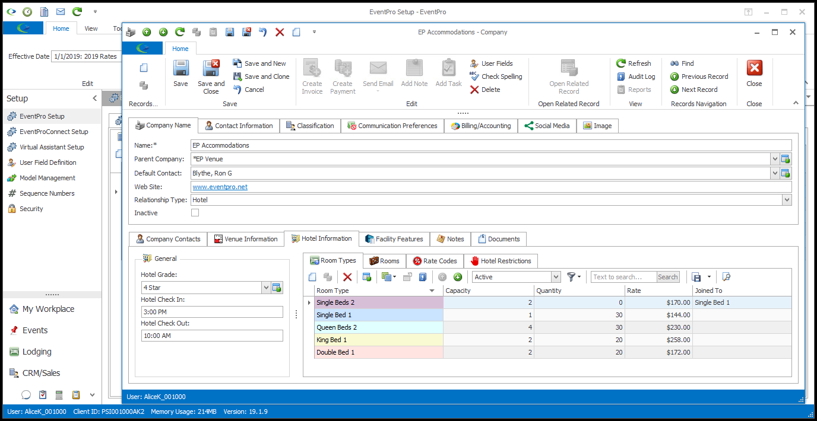Viewport: 817px width, 421px height.
Task: Expand the Parent Company dropdown
Action: (x=775, y=158)
